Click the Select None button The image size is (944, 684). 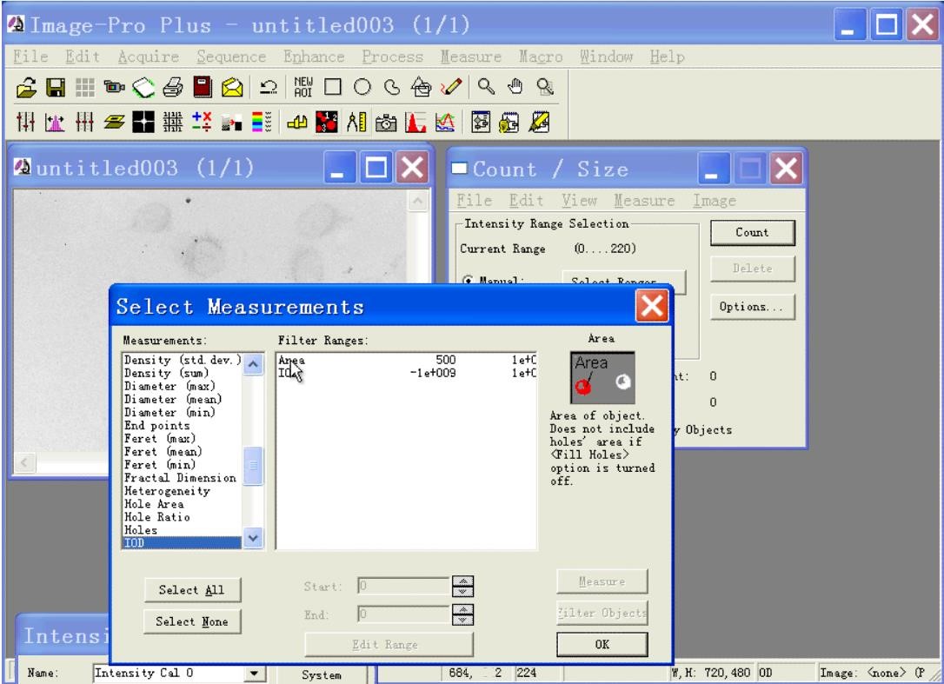pos(192,621)
